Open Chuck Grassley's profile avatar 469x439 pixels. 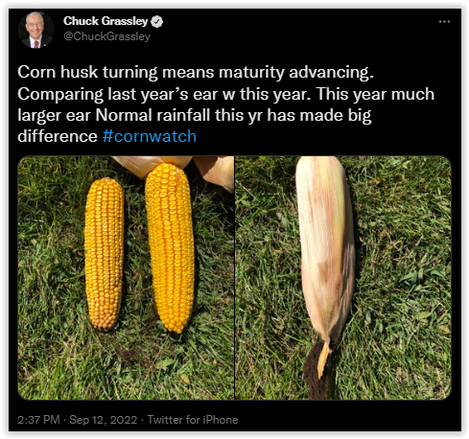pos(35,30)
